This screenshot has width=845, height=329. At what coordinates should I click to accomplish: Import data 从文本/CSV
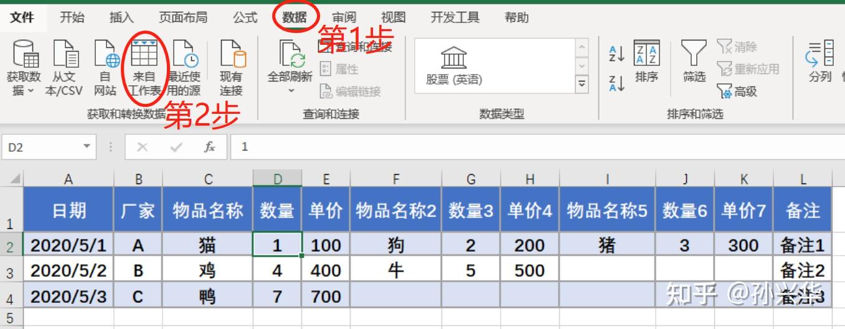click(x=64, y=68)
